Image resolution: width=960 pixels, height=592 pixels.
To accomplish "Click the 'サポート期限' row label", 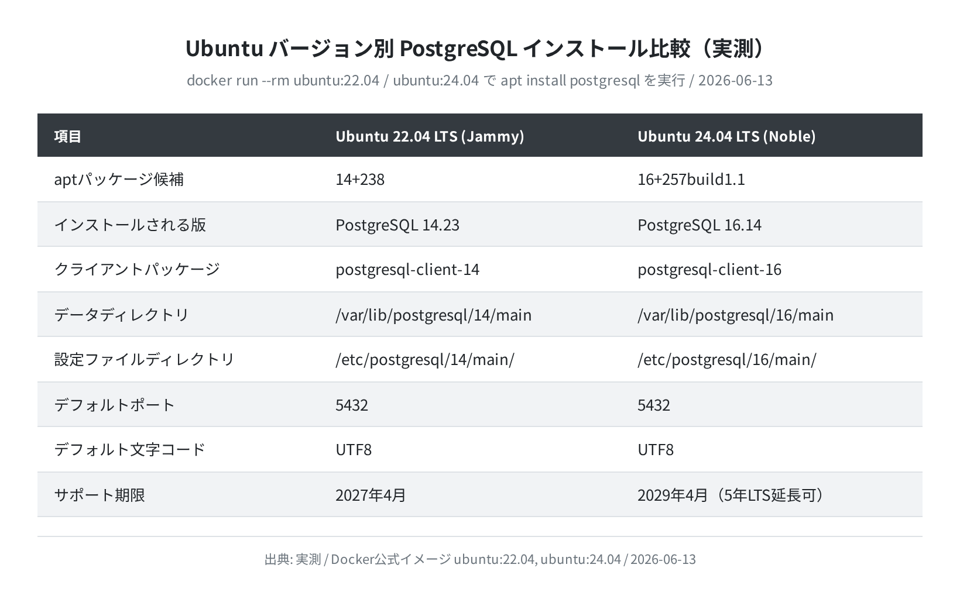I will click(x=100, y=495).
